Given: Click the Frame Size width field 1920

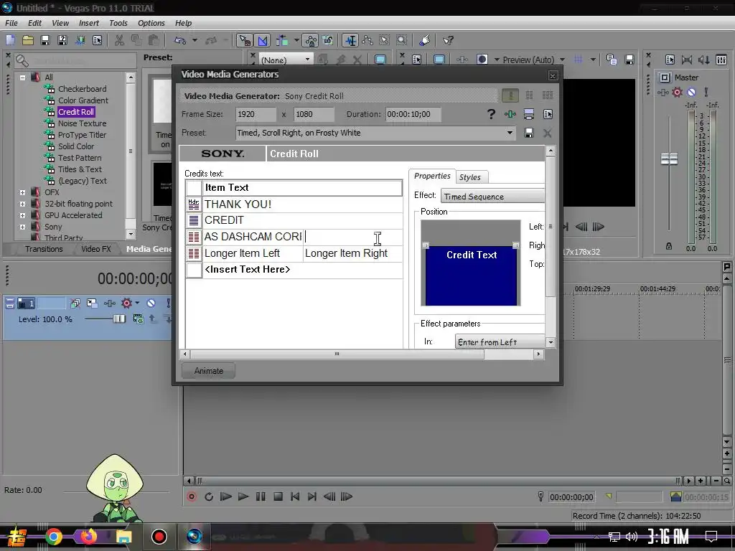Looking at the screenshot, I should pos(256,114).
